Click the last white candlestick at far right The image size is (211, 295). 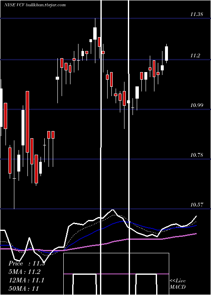(x=167, y=54)
